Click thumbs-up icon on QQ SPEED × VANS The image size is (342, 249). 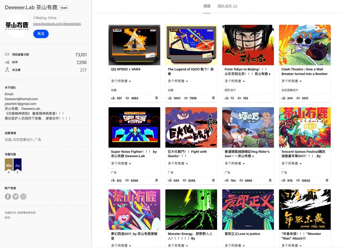click(x=113, y=98)
